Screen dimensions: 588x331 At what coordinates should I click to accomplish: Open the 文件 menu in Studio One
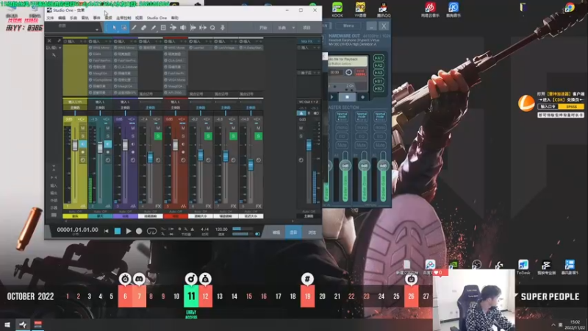pyautogui.click(x=50, y=18)
